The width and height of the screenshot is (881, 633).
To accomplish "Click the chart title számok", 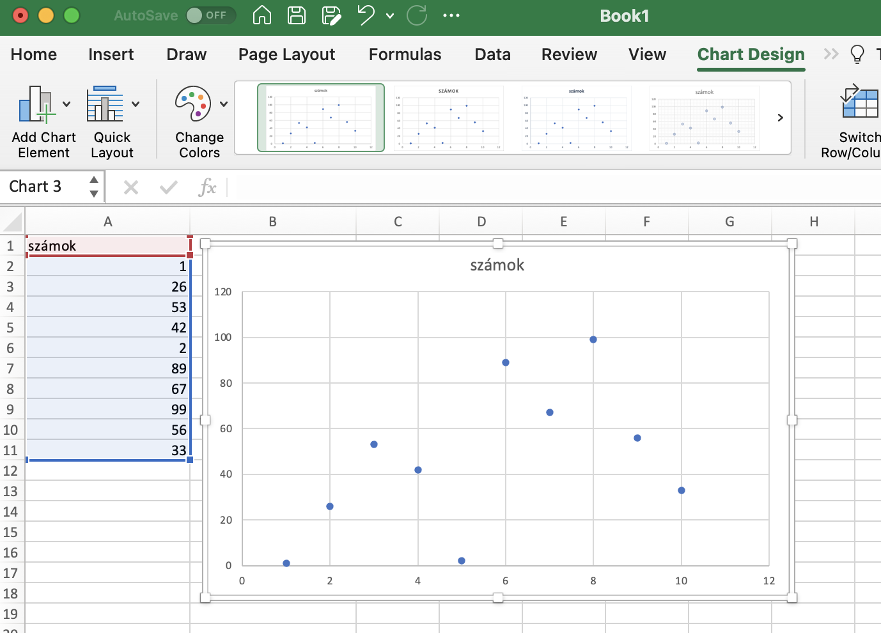I will 497,265.
